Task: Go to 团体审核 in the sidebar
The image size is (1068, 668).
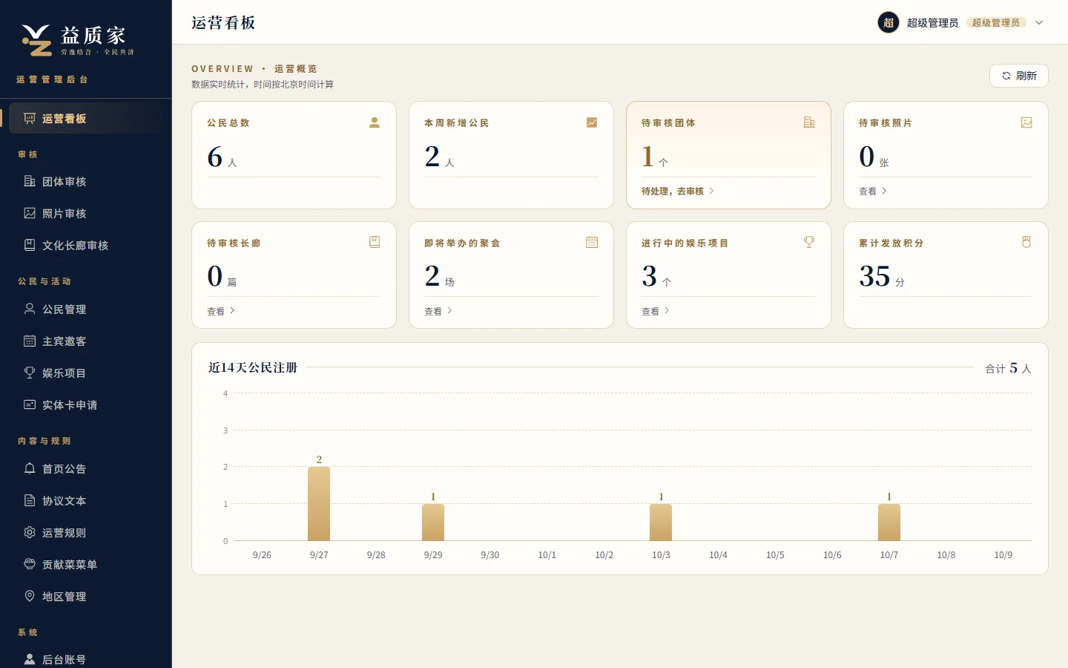Action: point(86,182)
